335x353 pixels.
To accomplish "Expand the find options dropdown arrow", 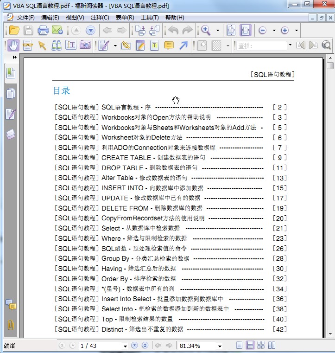I will point(290,45).
